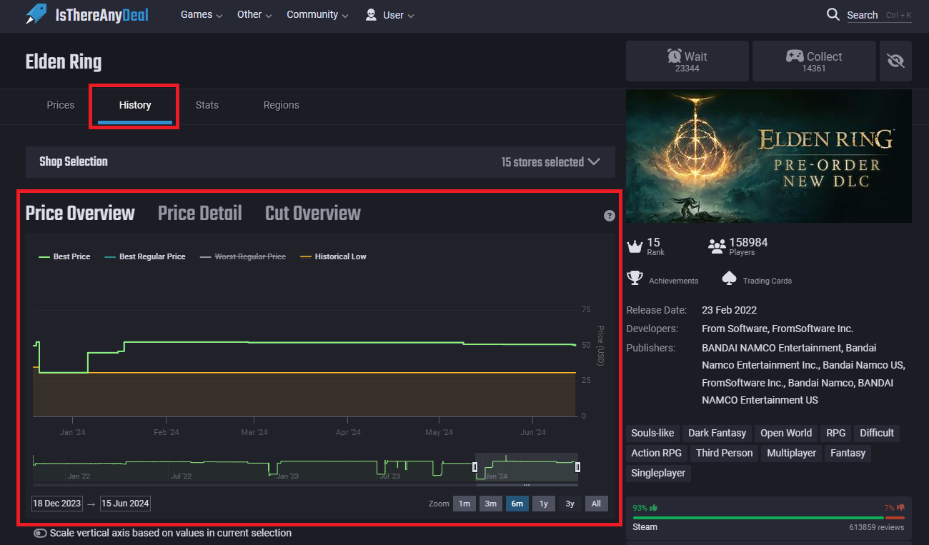Image resolution: width=929 pixels, height=545 pixels.
Task: Click the Rank crown icon
Action: click(x=635, y=246)
